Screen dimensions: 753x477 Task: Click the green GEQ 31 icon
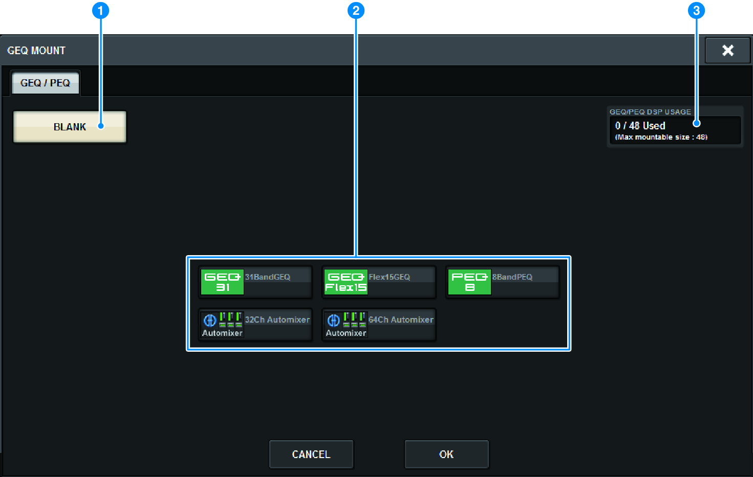click(x=222, y=282)
